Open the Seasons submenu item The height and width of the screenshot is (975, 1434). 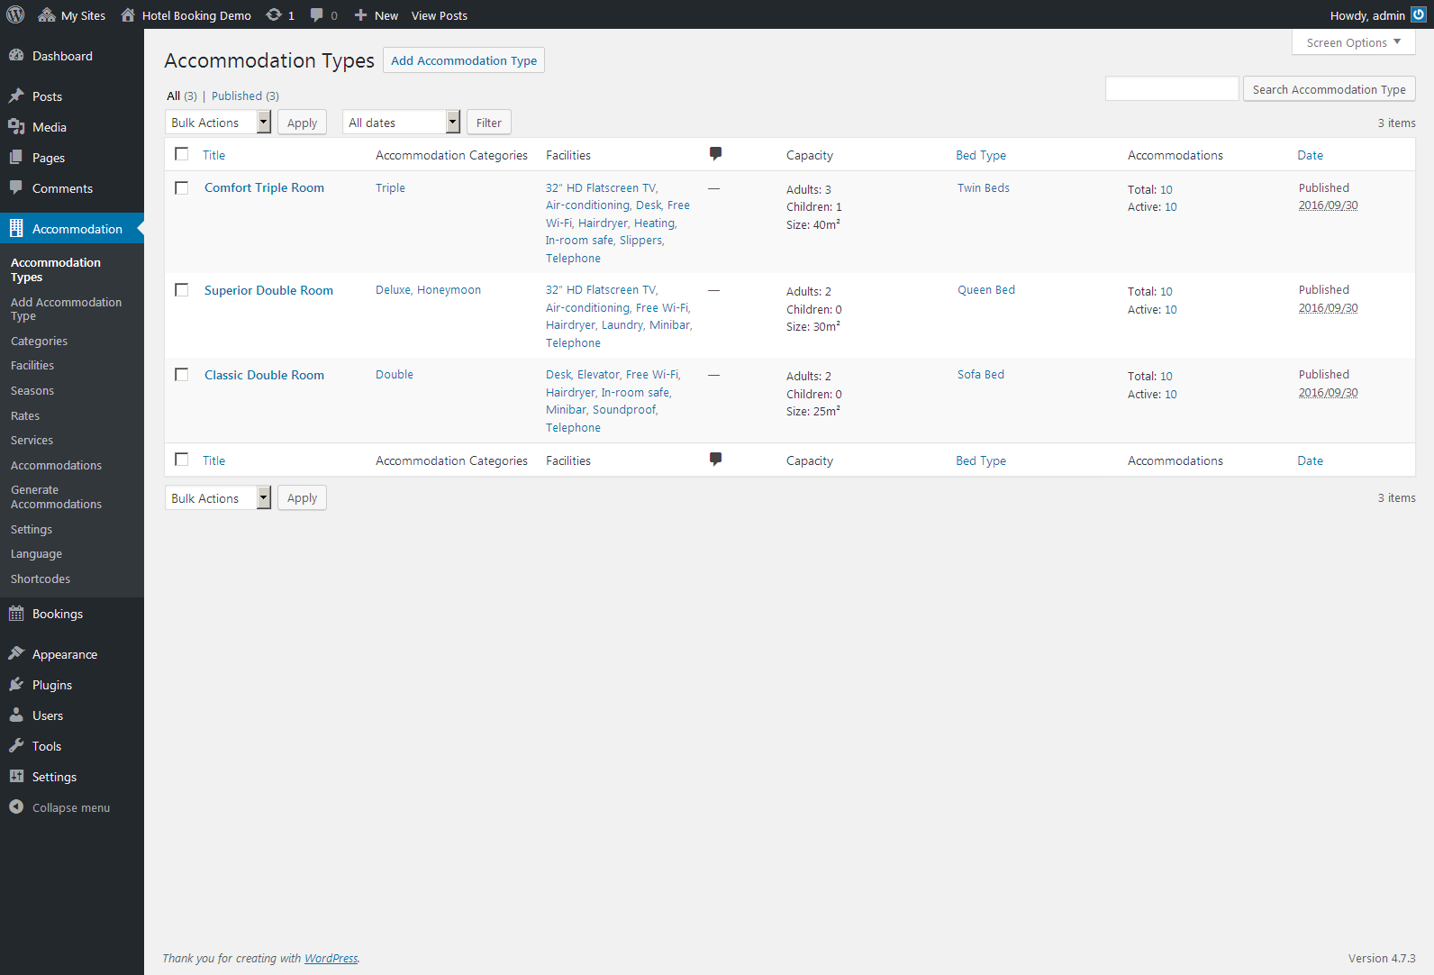(32, 391)
